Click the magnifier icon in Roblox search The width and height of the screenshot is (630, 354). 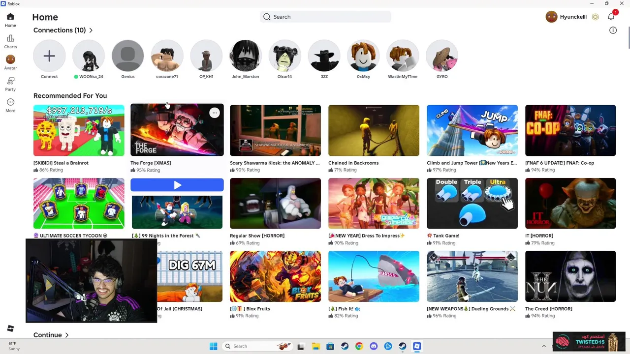pyautogui.click(x=267, y=17)
